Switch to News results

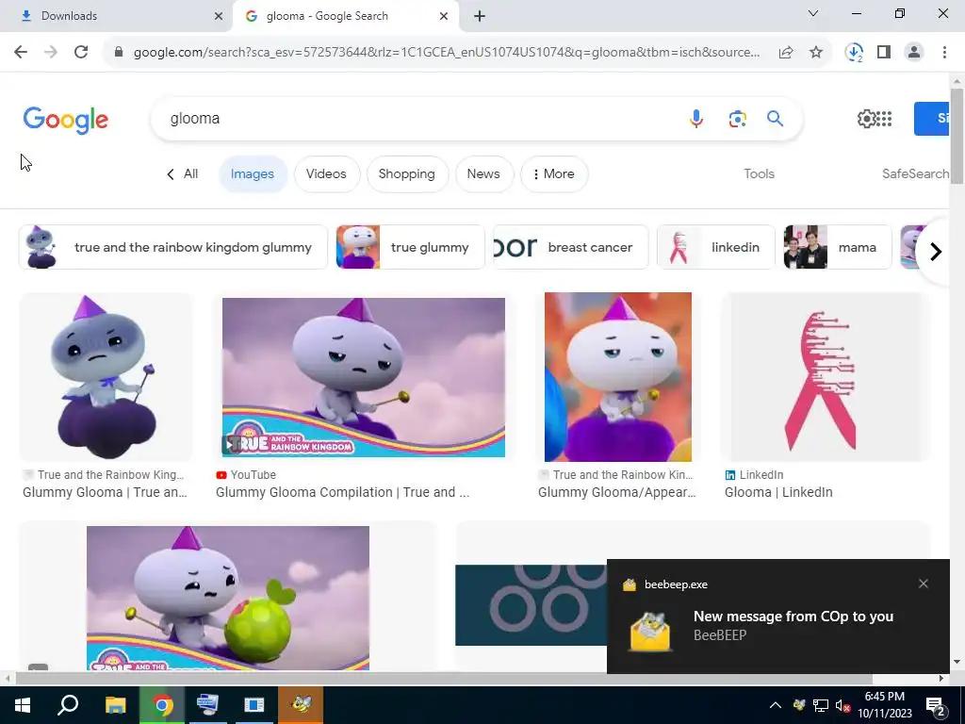483,174
